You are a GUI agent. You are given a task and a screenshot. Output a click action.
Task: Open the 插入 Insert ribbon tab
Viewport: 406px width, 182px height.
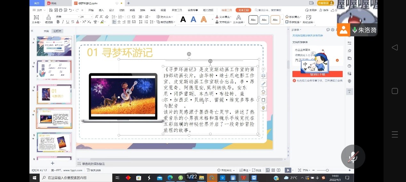101,10
